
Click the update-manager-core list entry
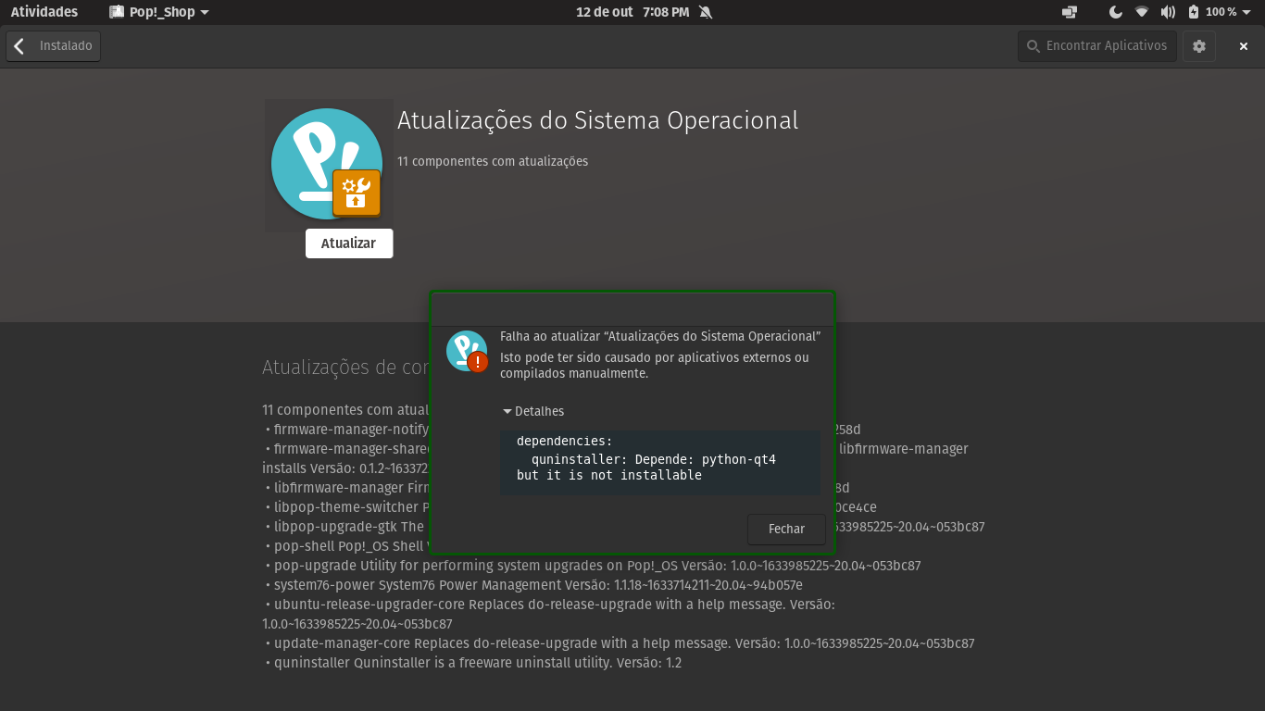pyautogui.click(x=620, y=643)
